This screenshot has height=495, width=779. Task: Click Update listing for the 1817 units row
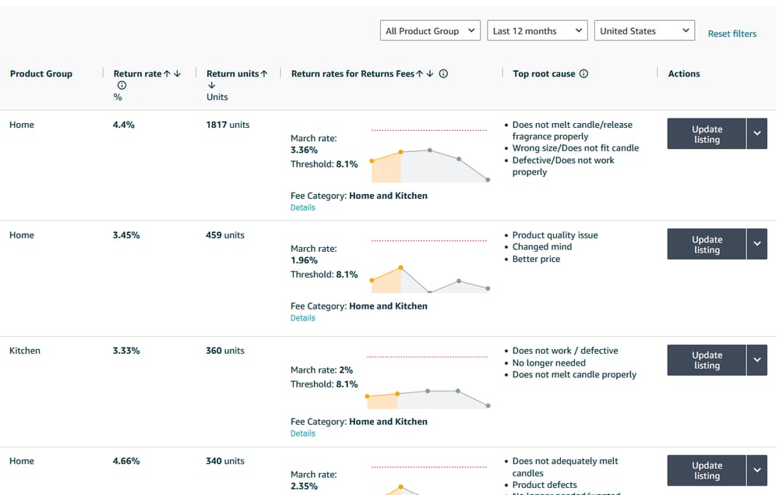[x=707, y=134]
